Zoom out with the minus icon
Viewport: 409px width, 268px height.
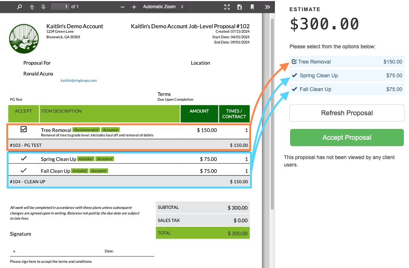(123, 7)
